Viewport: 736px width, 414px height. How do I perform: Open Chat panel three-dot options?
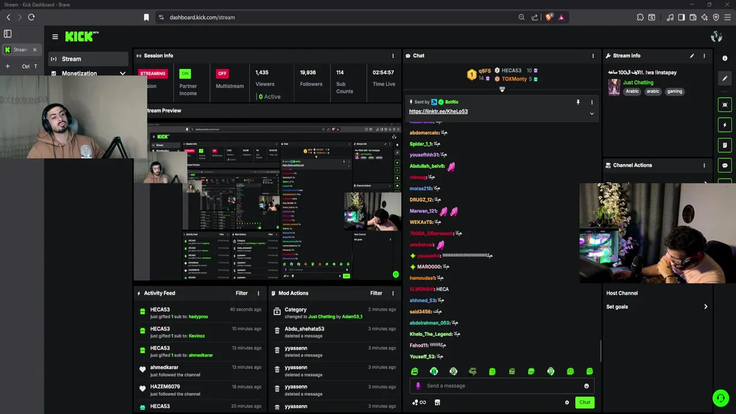(593, 56)
